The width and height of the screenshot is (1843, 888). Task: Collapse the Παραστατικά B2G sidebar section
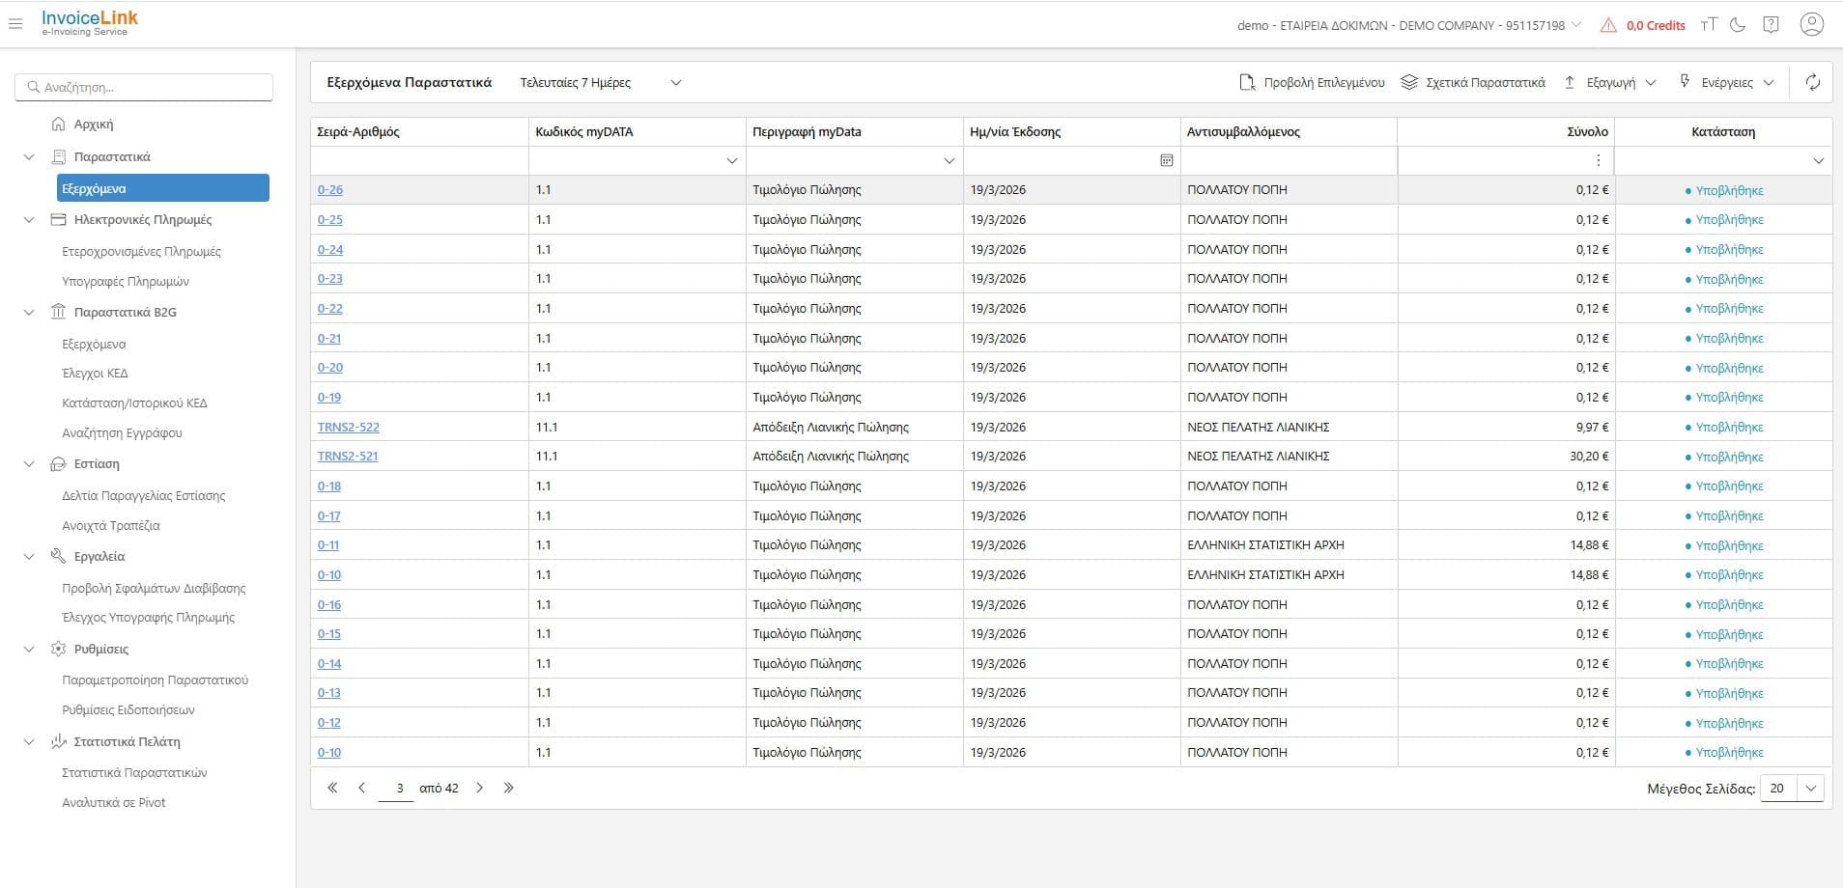point(29,313)
